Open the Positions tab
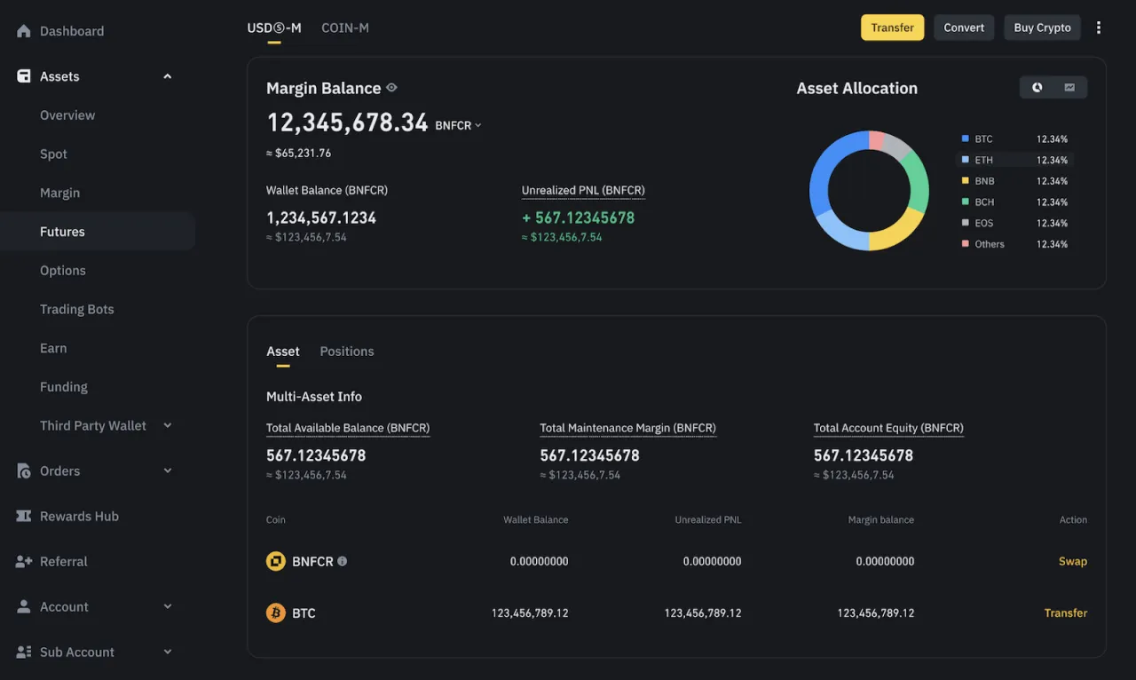 click(x=347, y=351)
